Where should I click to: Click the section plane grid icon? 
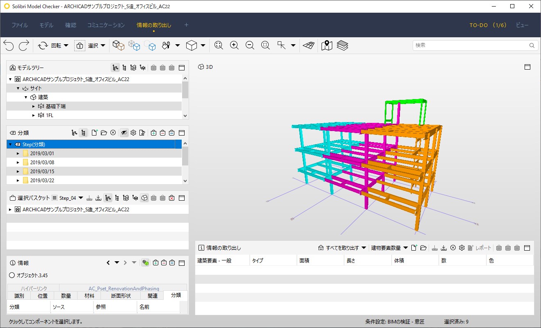click(x=309, y=45)
